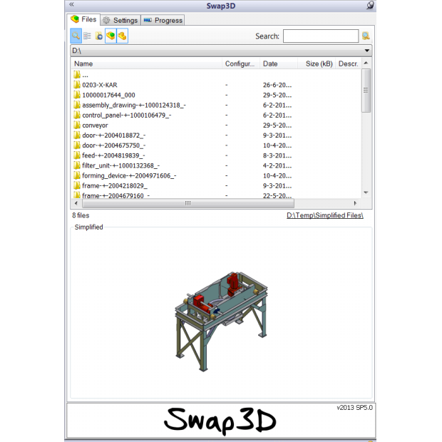
Task: Select folder assembly_drawing-+-1000124318_-
Action: click(134, 105)
